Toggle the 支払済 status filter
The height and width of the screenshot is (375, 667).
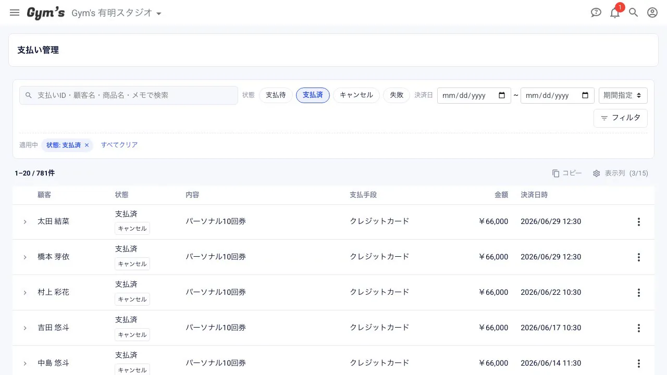(313, 95)
